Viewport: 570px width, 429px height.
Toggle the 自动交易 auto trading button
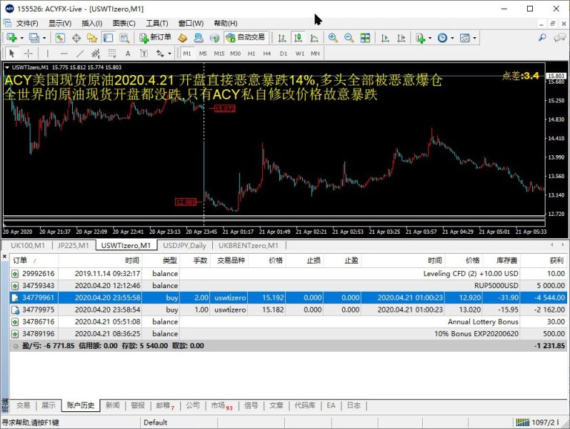pos(246,37)
